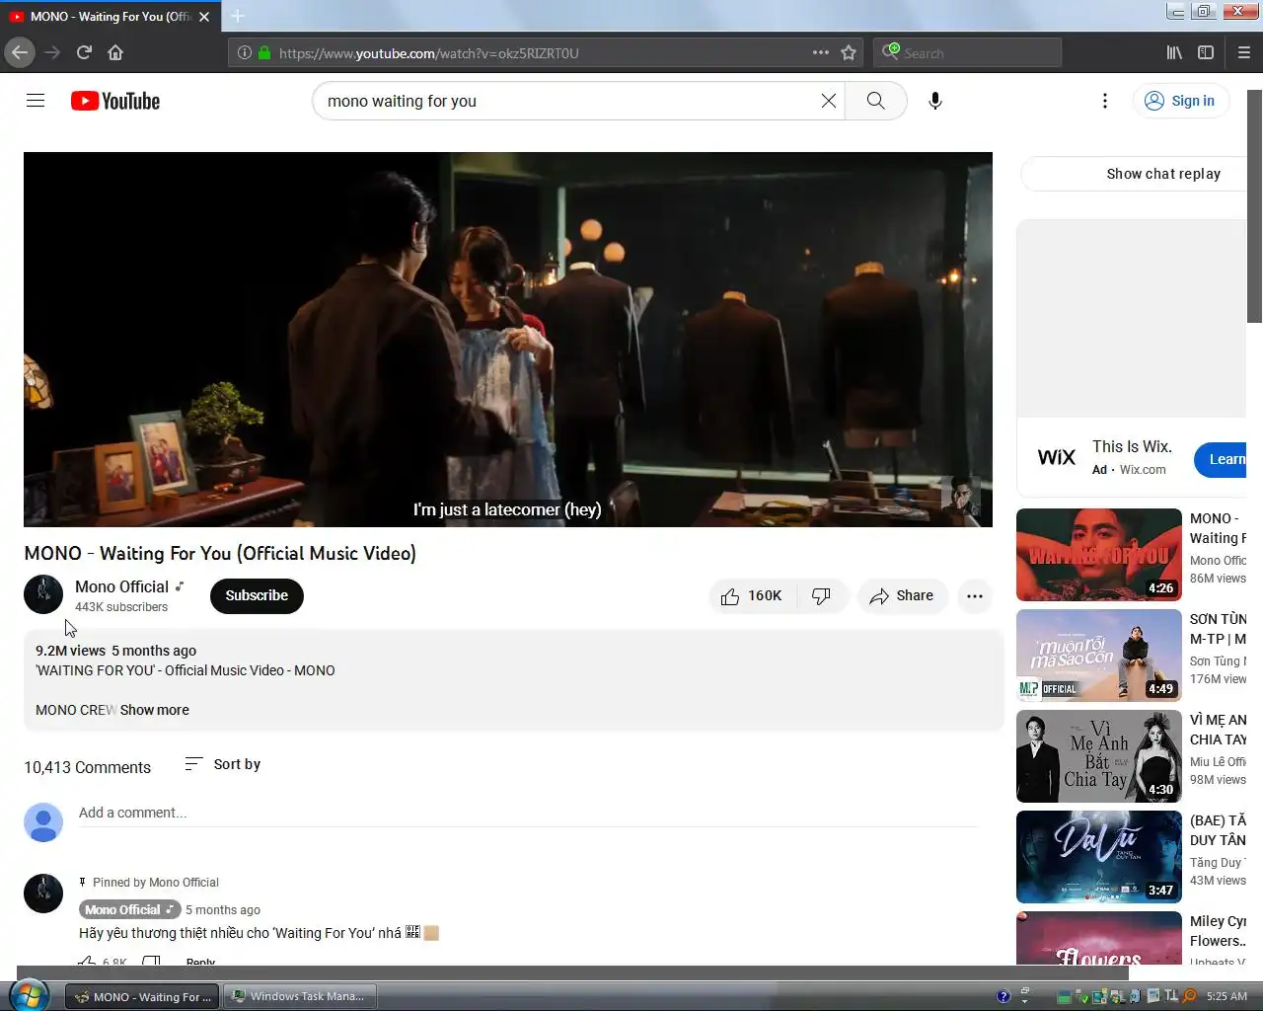Open Firefox application menu
Screen dimensions: 1263x1011
point(1244,52)
